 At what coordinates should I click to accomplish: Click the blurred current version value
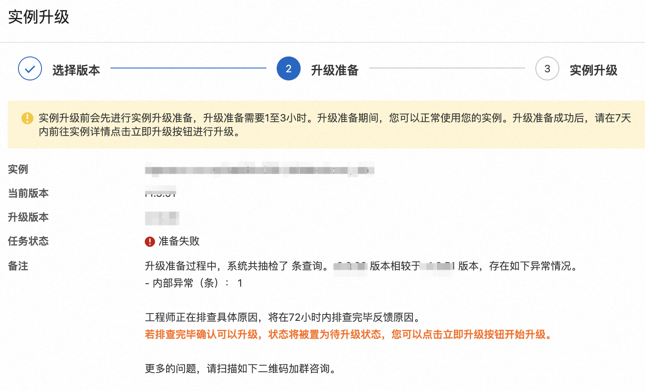pos(161,193)
